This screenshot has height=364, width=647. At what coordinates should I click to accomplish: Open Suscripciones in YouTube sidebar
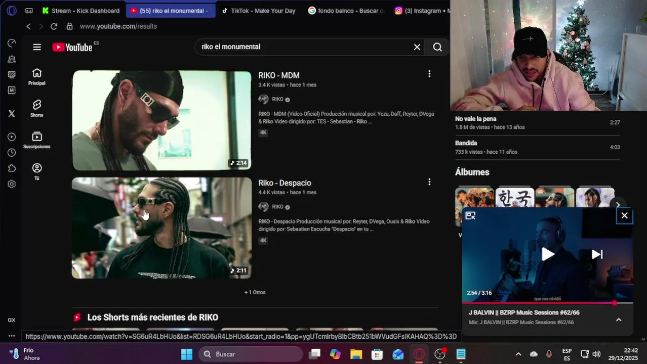pyautogui.click(x=36, y=140)
